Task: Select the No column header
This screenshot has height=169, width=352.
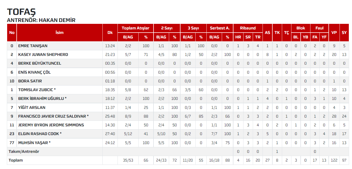Action: click(x=12, y=33)
